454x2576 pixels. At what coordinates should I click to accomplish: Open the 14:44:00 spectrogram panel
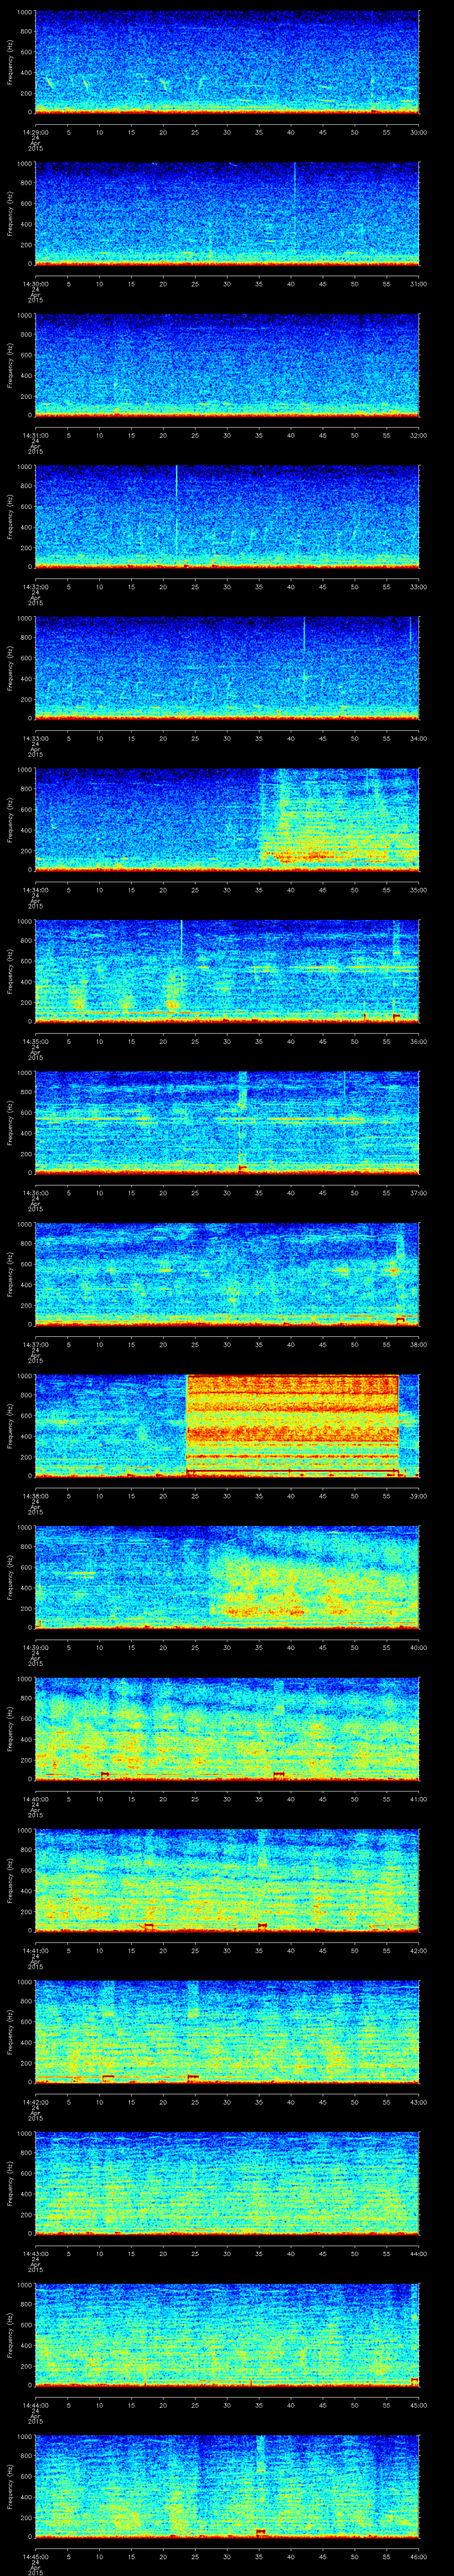pos(227,2334)
